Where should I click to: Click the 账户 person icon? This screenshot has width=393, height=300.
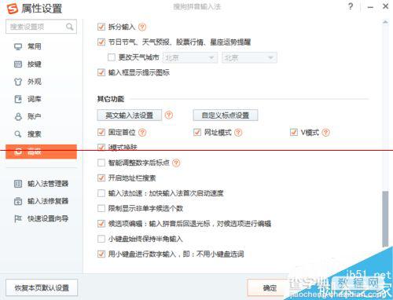click(18, 116)
